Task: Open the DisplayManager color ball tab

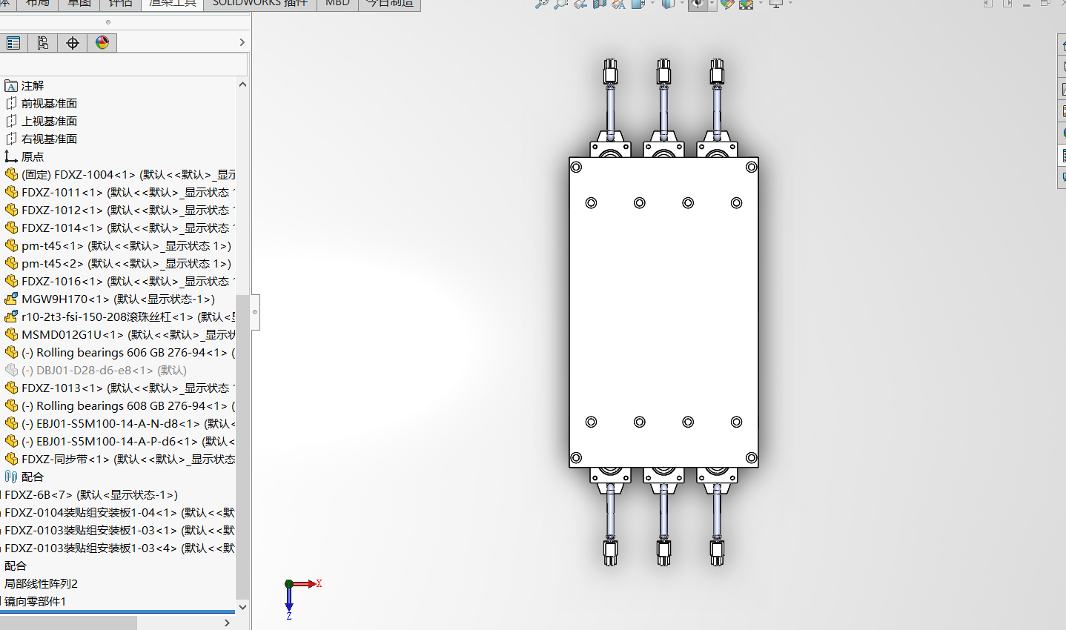Action: click(102, 43)
